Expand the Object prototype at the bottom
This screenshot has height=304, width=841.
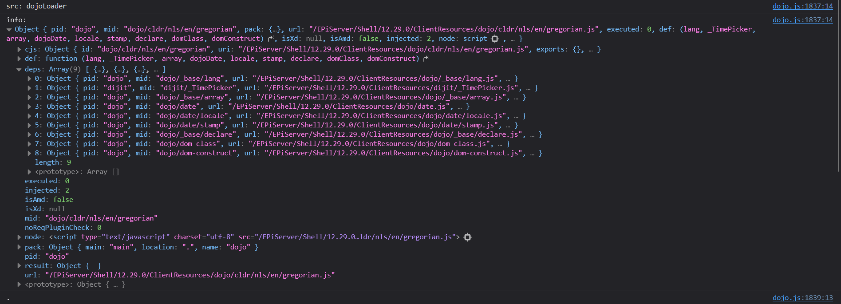[19, 284]
